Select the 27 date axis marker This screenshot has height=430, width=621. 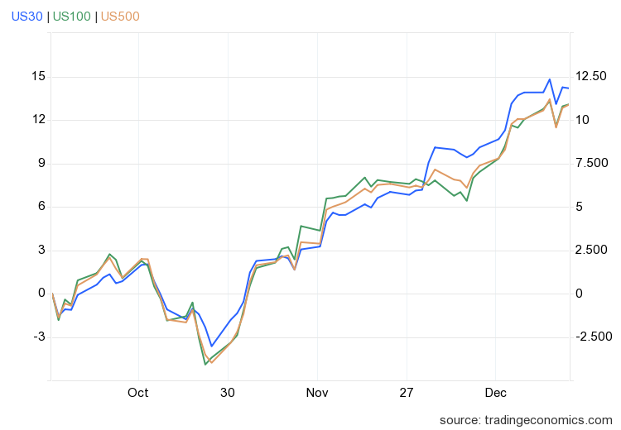(407, 393)
